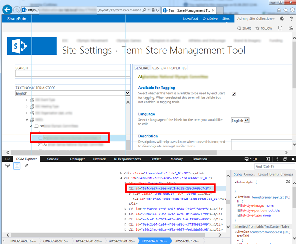Open the Debugger tab
296x244 pixels.
[x=78, y=159]
